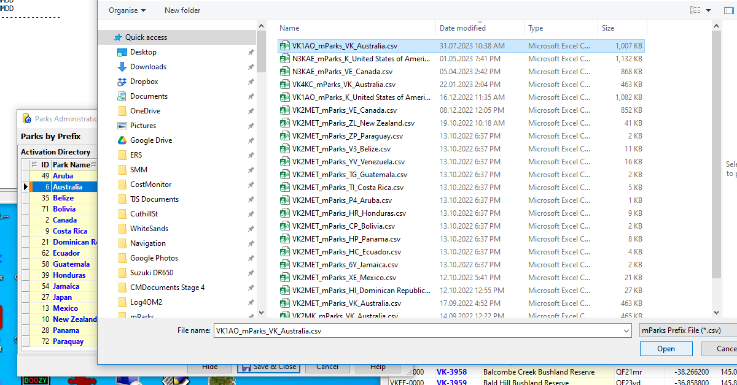Image resolution: width=737 pixels, height=385 pixels.
Task: Open Google Photos folder in sidebar
Action: point(154,258)
